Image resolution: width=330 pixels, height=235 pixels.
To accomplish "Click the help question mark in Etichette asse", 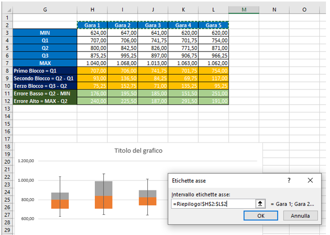I will 289,180.
